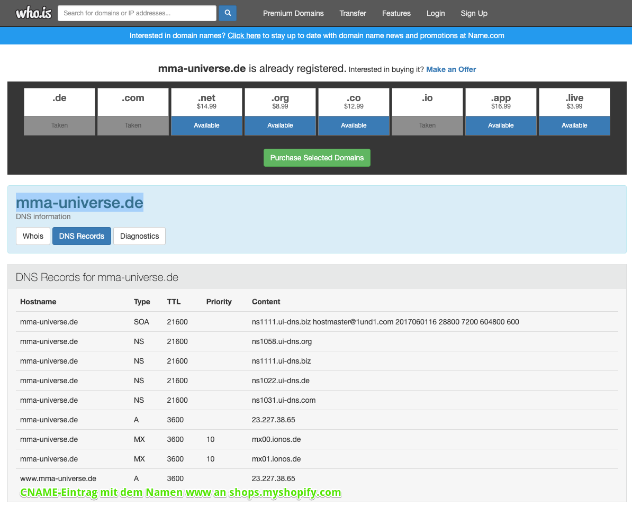Viewport: 632px width, 507px height.
Task: Click the Make an Offer link
Action: [x=451, y=69]
